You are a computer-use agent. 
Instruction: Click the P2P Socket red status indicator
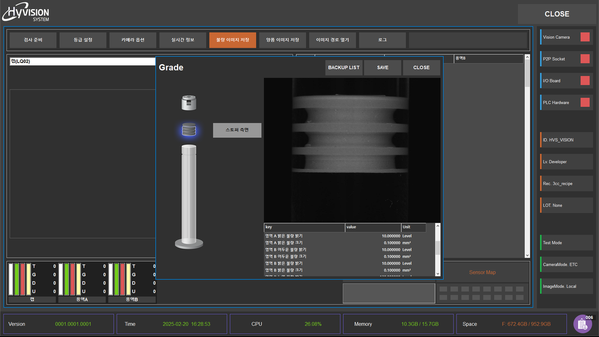coord(585,59)
